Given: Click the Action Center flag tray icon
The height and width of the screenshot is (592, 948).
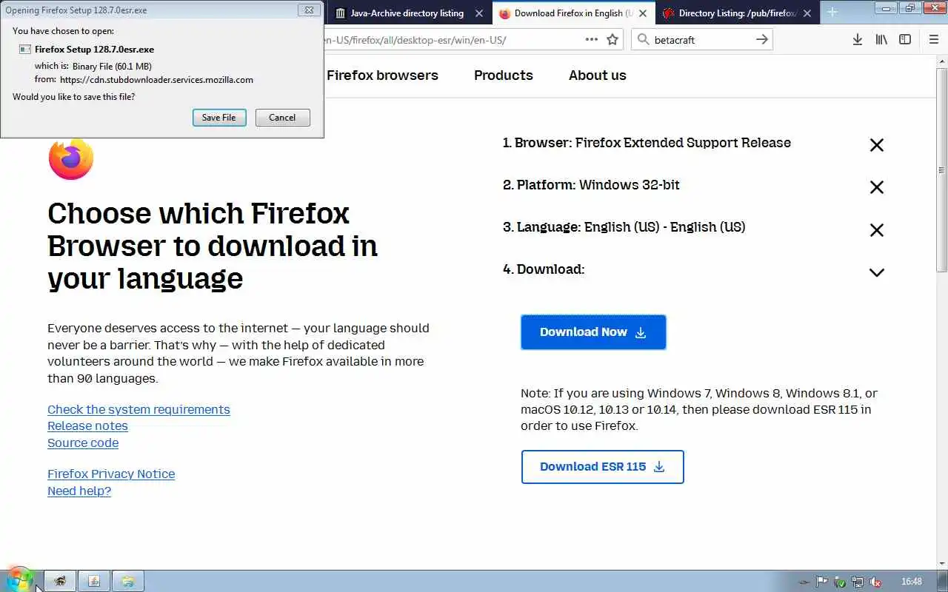Looking at the screenshot, I should coord(822,582).
